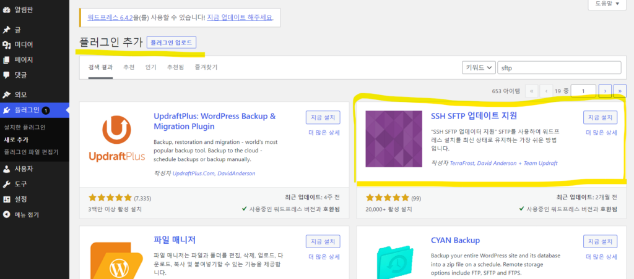634x279 pixels.
Task: Click 파일 매니저 plugin title link
Action: coord(175,240)
